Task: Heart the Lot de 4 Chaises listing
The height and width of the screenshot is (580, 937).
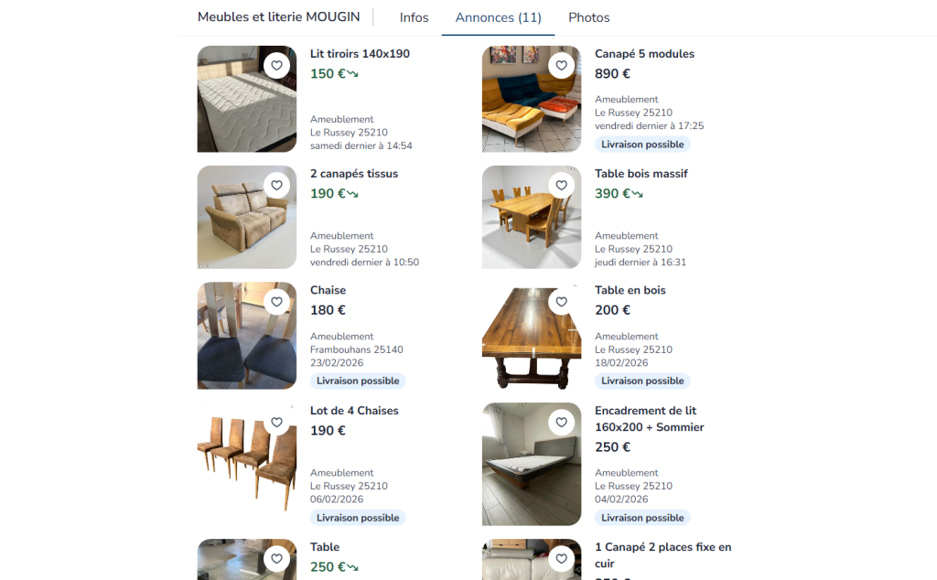Action: click(x=276, y=423)
